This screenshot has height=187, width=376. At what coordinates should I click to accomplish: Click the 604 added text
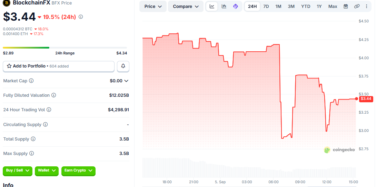tap(59, 66)
